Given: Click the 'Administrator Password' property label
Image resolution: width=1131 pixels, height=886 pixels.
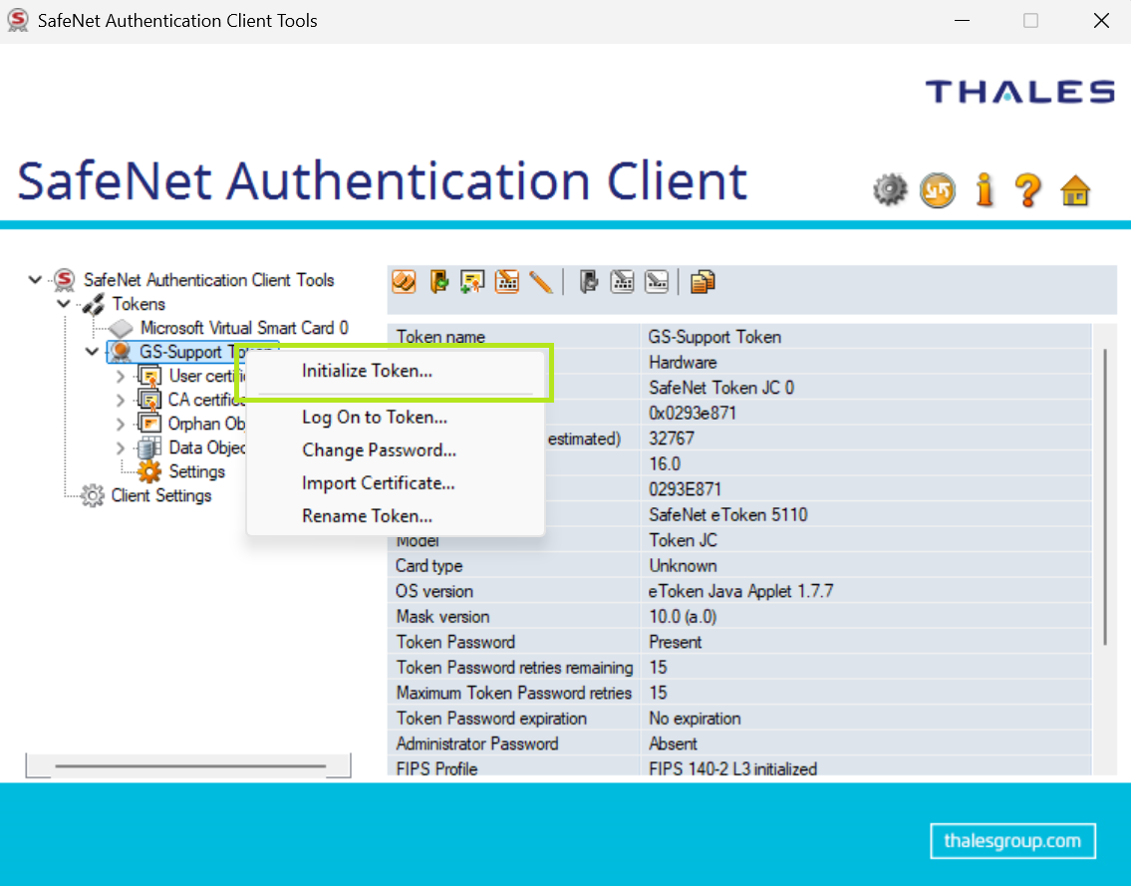Looking at the screenshot, I should click(x=476, y=743).
